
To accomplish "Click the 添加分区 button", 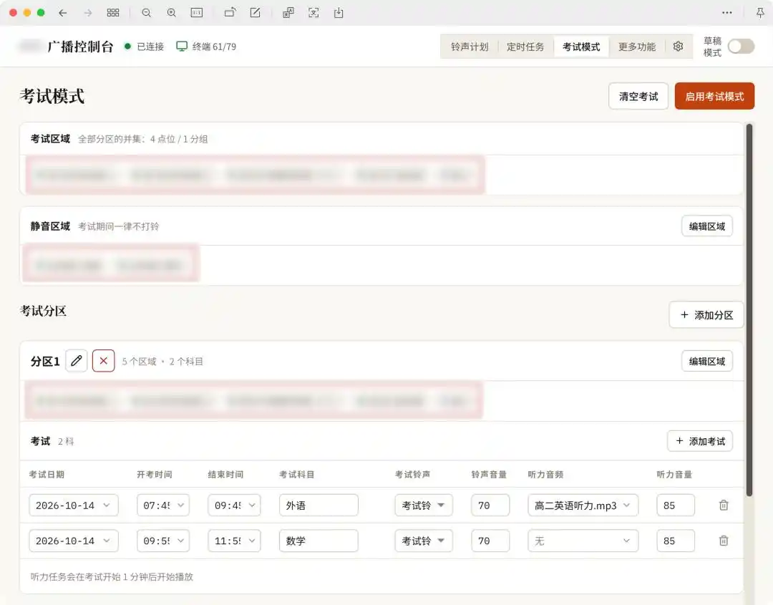I will [x=706, y=314].
